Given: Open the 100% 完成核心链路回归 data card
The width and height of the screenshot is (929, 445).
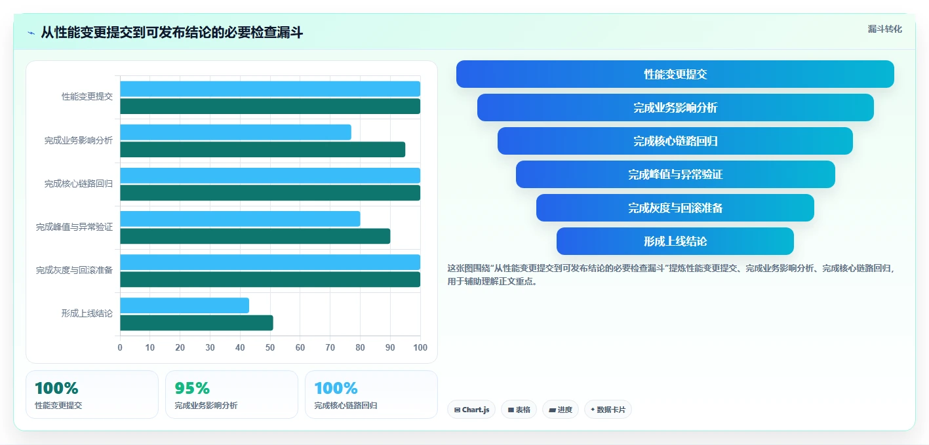Looking at the screenshot, I should [x=371, y=395].
